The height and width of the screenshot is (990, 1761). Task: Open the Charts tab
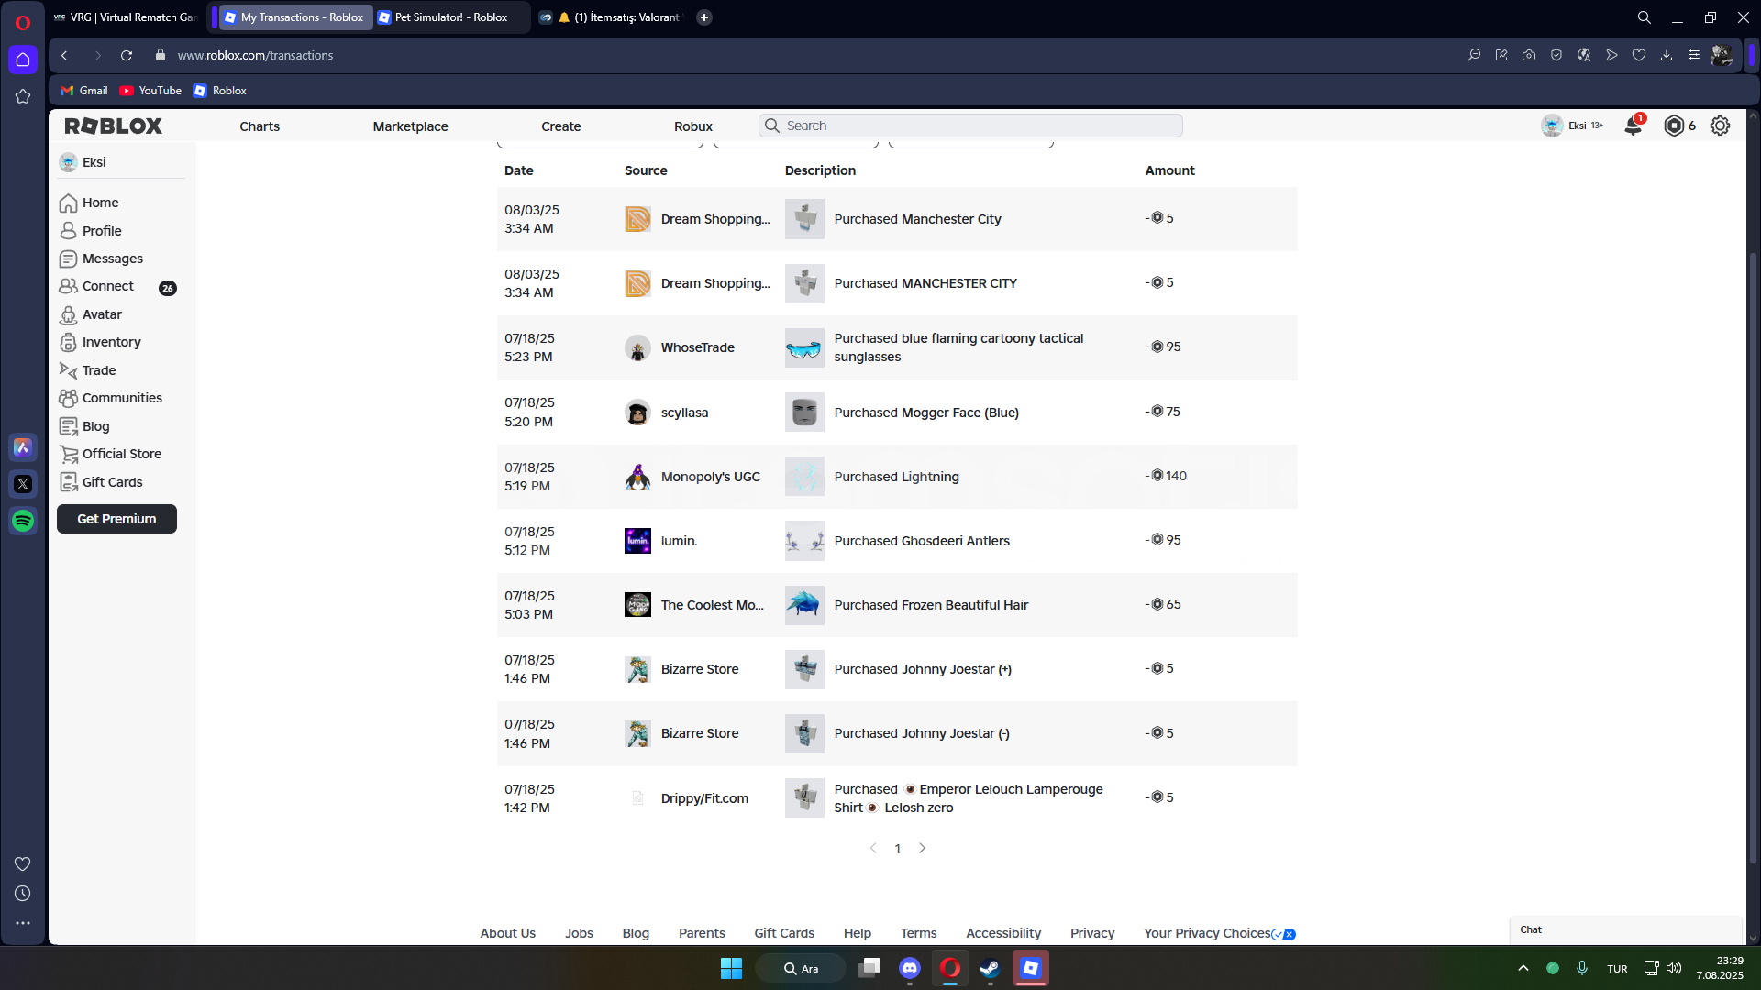[x=260, y=126]
